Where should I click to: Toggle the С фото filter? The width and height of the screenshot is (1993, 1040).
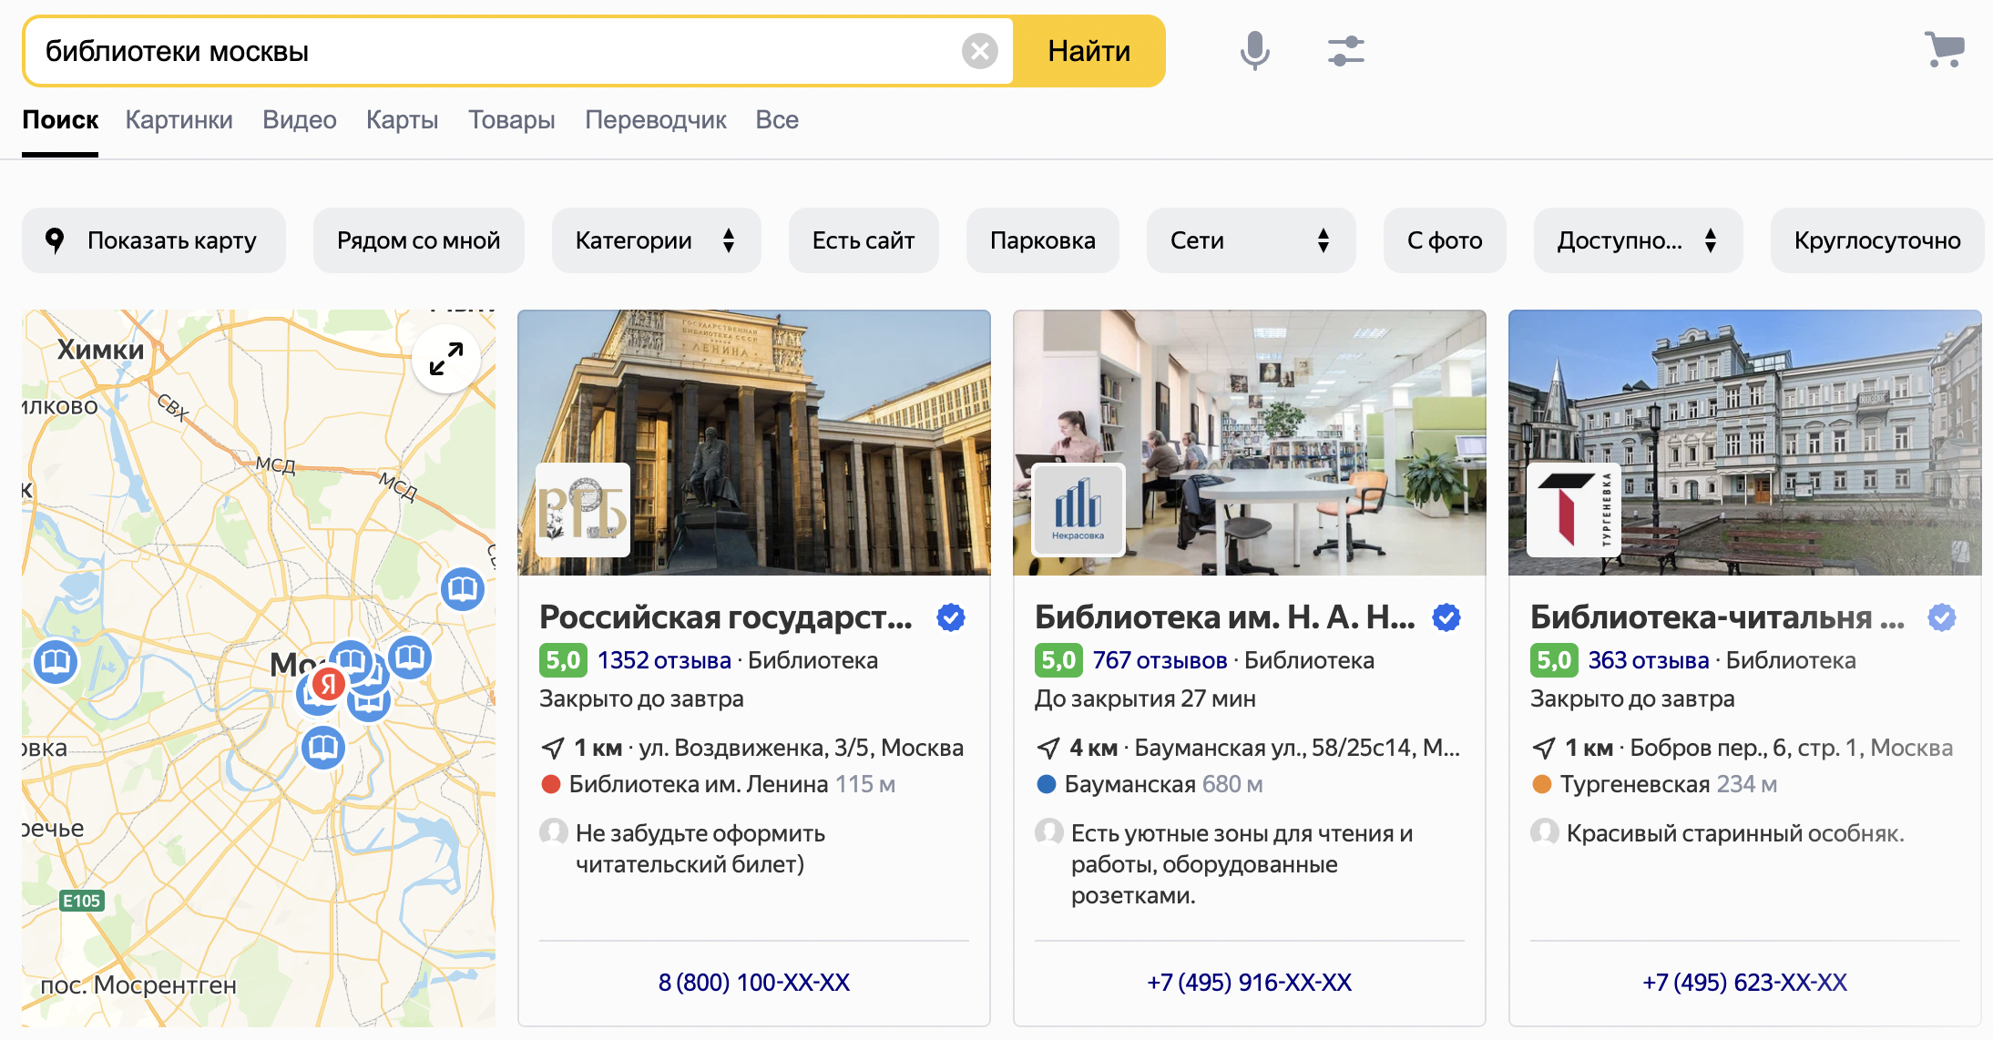pyautogui.click(x=1444, y=240)
